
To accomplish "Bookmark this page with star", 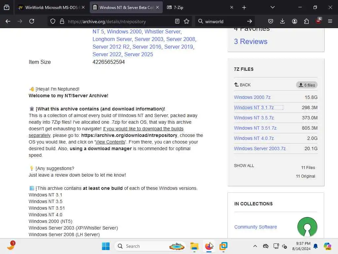I will 186,21.
